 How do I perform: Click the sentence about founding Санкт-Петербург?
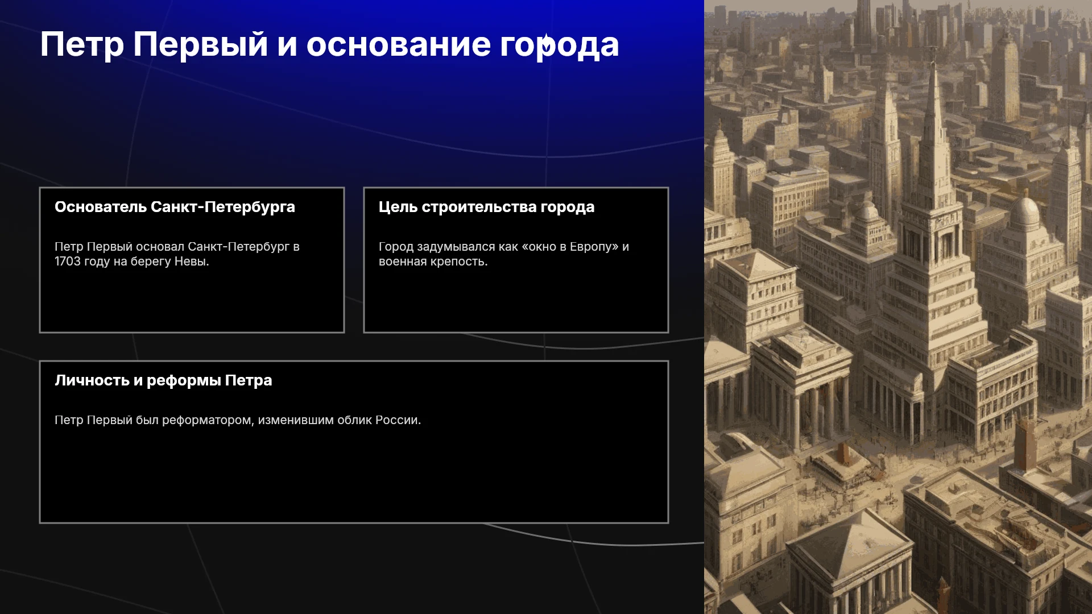[177, 254]
